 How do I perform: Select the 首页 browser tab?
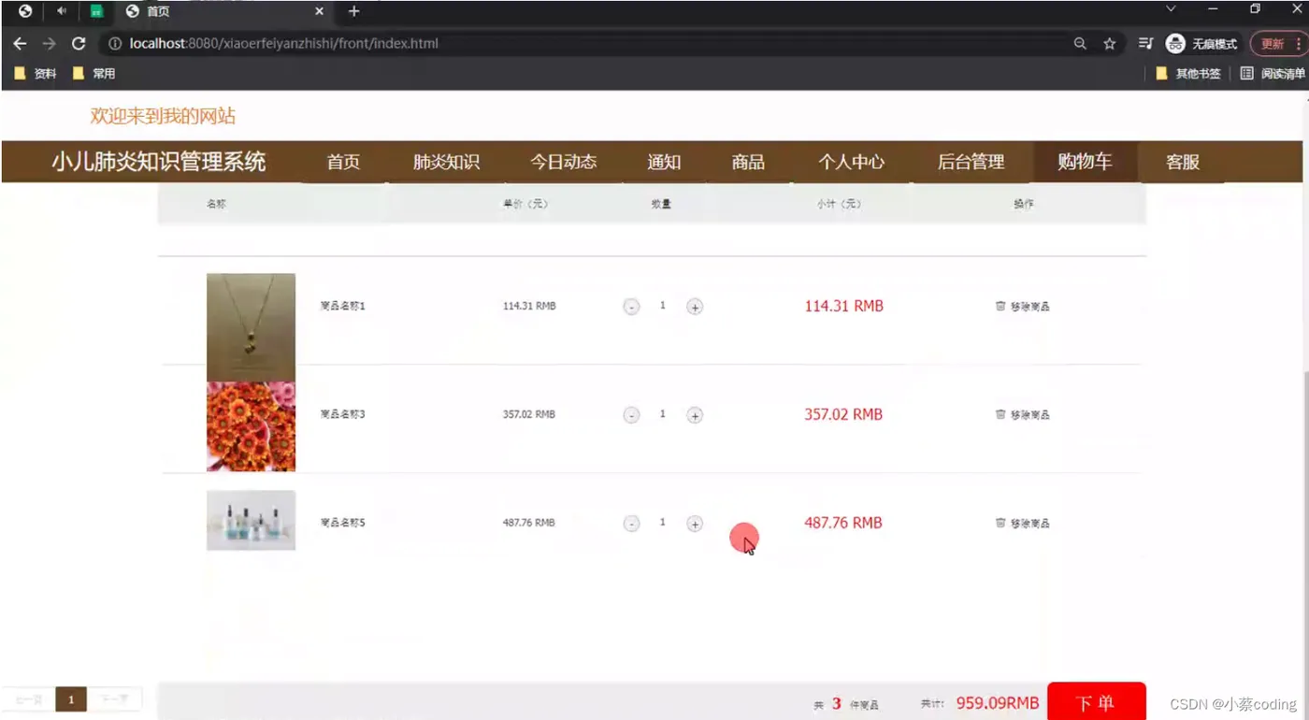pyautogui.click(x=224, y=11)
